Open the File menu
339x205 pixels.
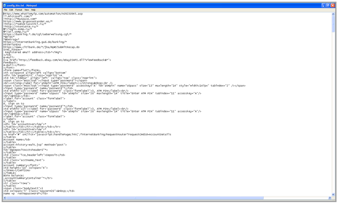5,10
